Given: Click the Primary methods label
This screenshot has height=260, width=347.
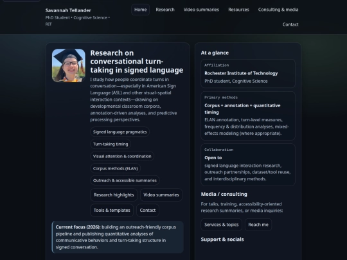Looking at the screenshot, I should coord(221,98).
